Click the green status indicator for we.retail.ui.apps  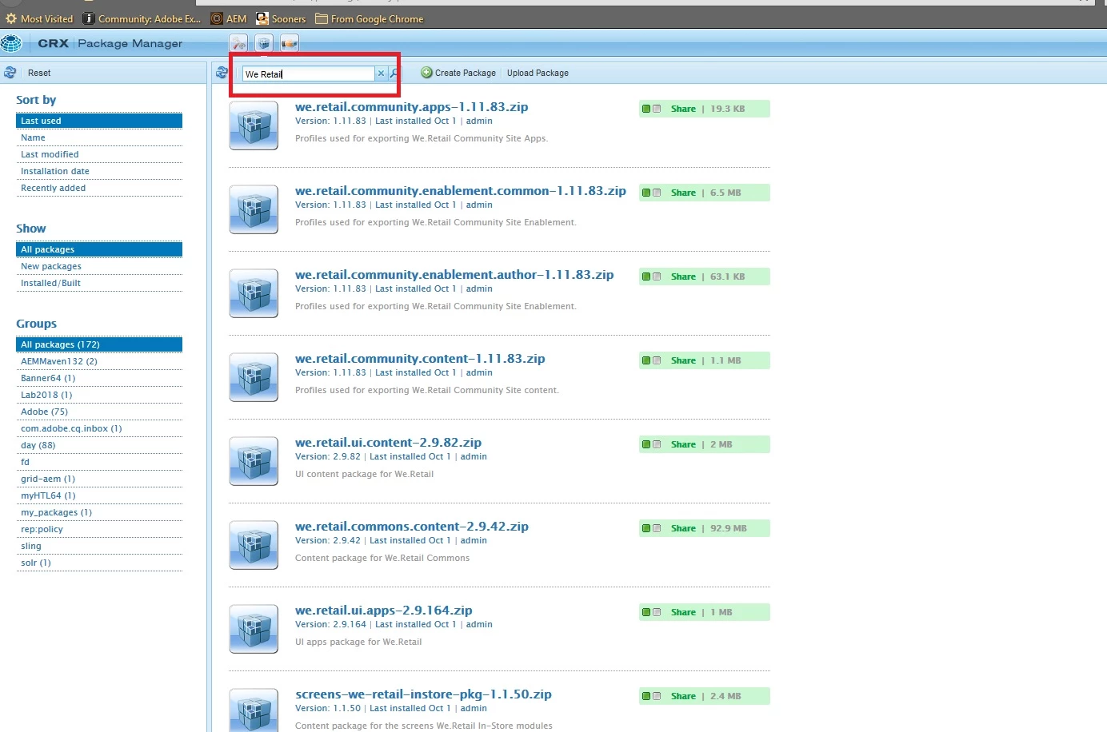tap(646, 612)
